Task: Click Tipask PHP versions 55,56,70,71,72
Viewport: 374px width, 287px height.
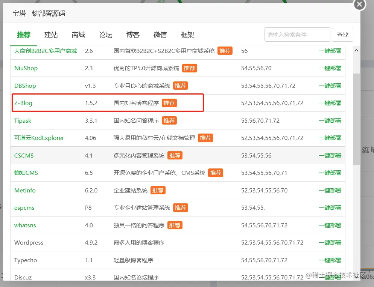Action: (x=260, y=120)
